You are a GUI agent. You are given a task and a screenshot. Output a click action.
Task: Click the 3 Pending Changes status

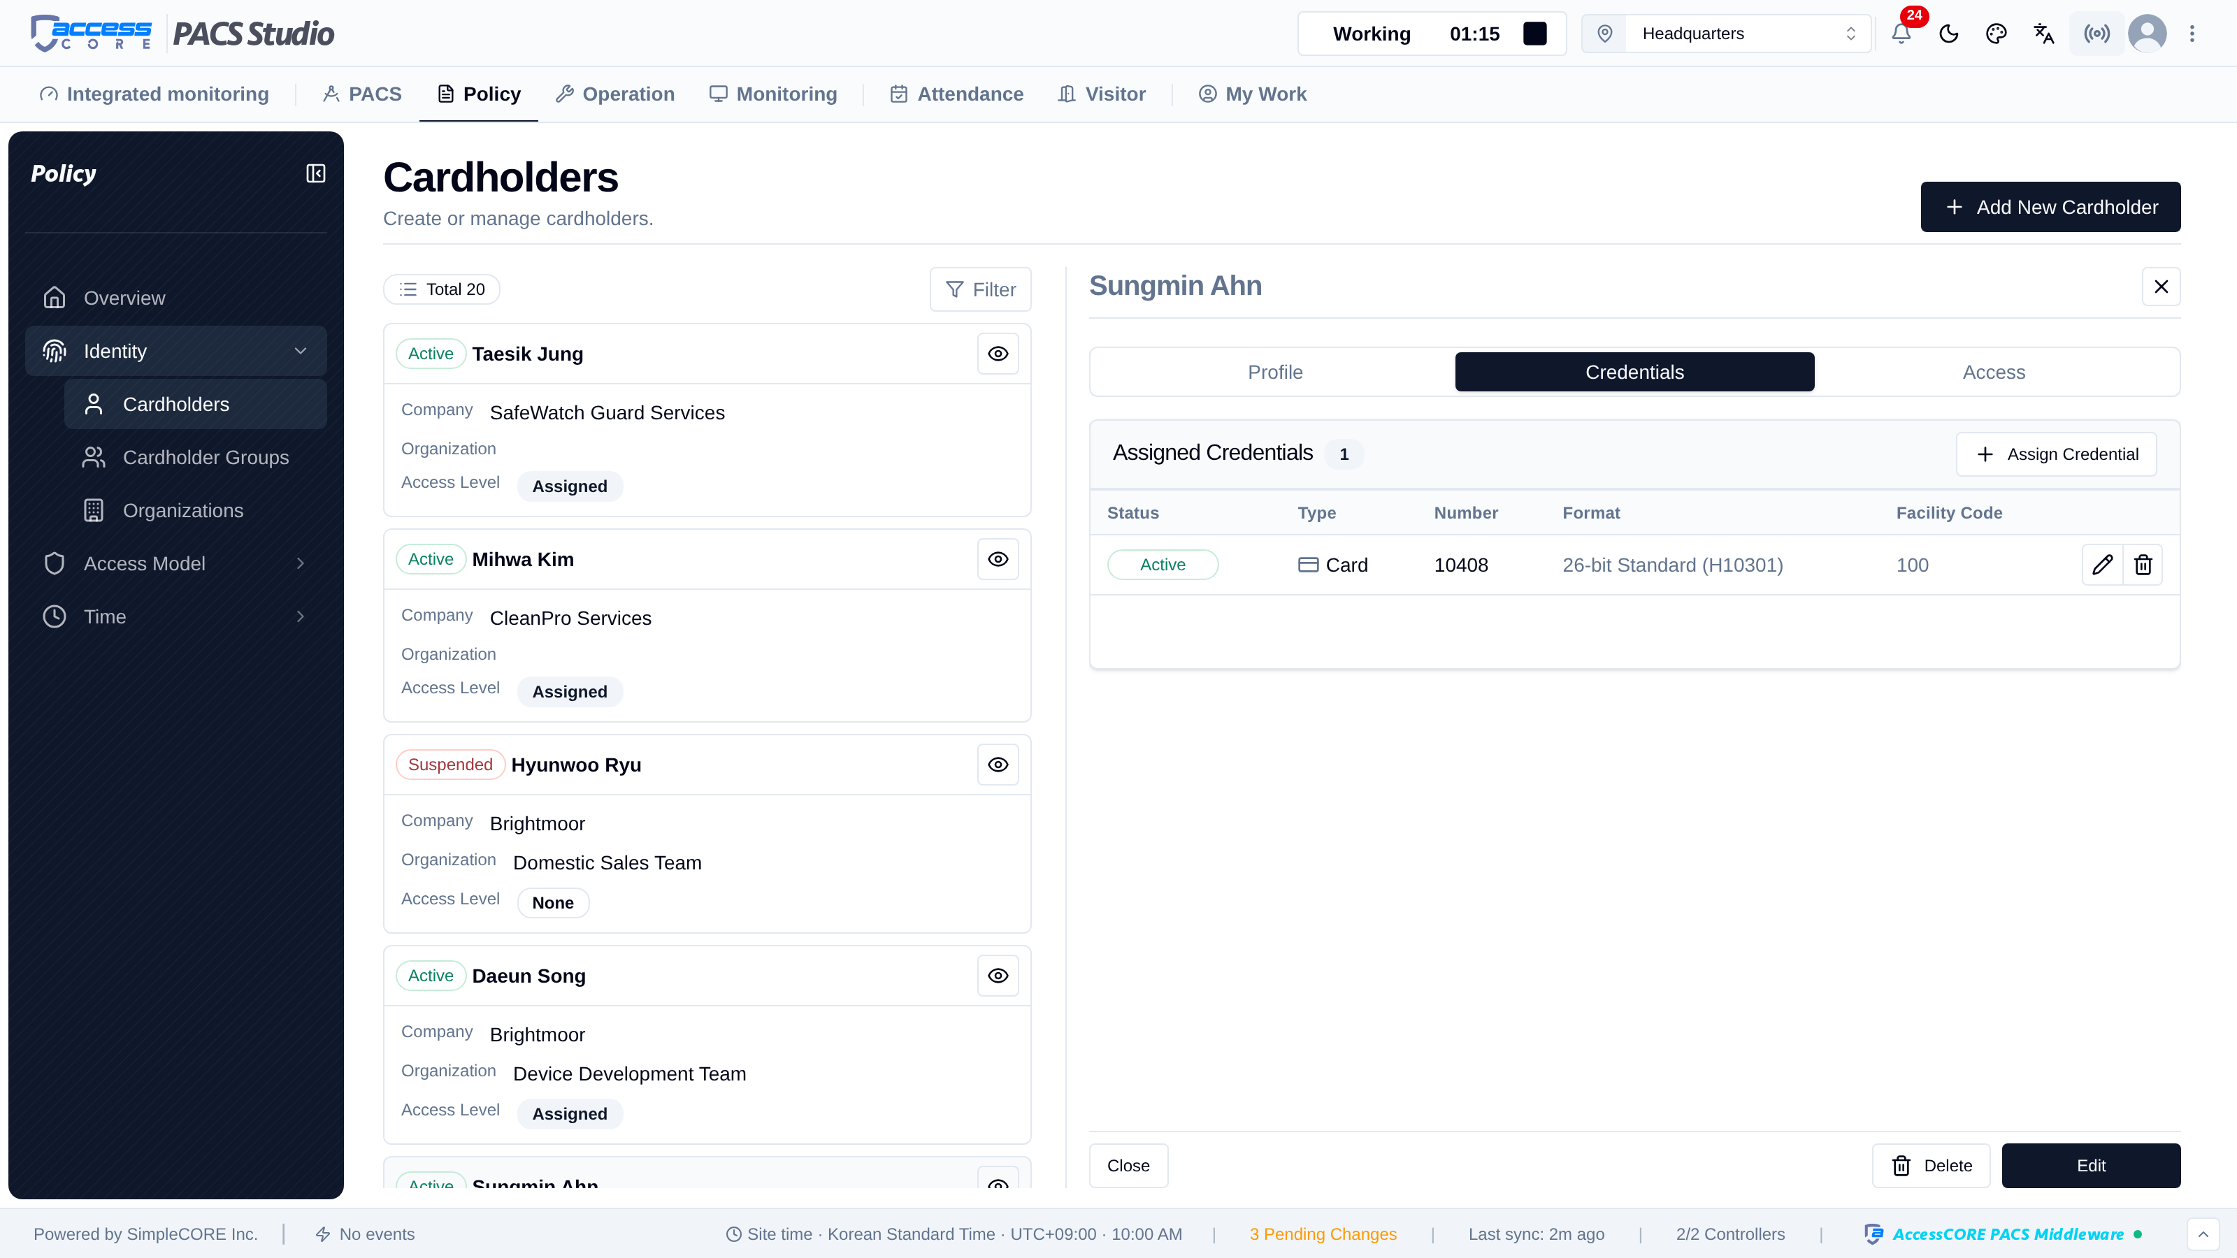(1323, 1234)
